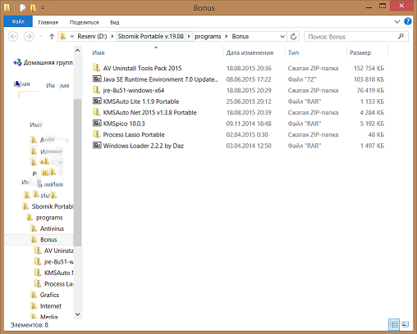
Task: Select Java SE Runtime Environment 7z icon
Action: pos(97,79)
